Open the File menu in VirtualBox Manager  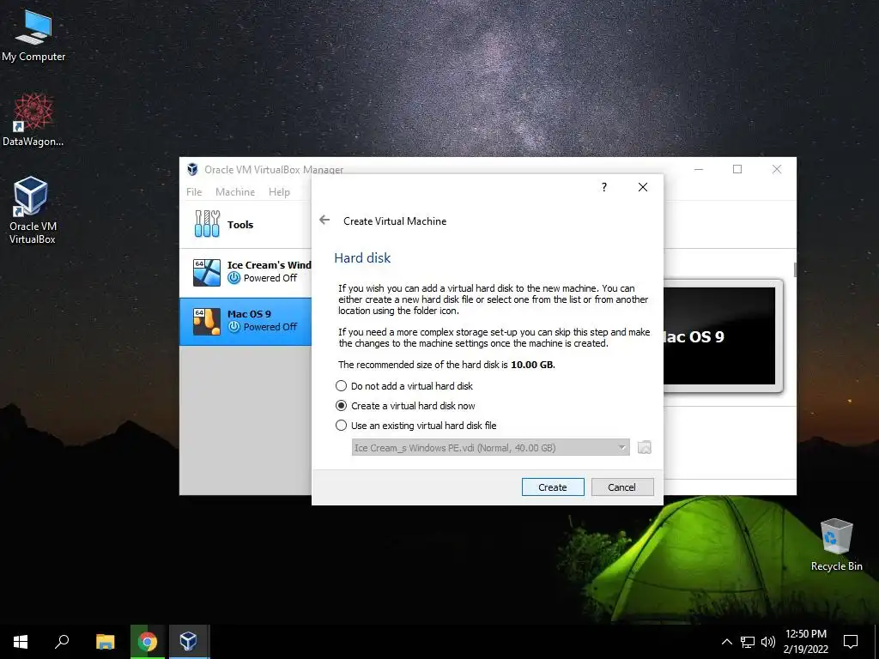194,191
